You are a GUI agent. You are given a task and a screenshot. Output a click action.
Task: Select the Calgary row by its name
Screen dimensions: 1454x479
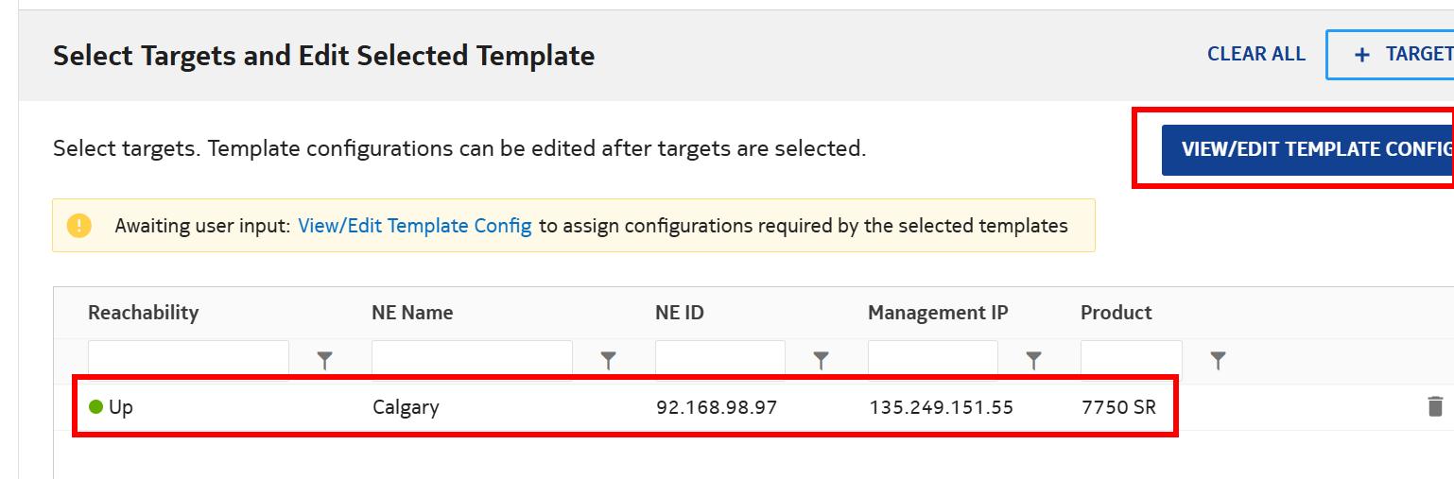(406, 408)
